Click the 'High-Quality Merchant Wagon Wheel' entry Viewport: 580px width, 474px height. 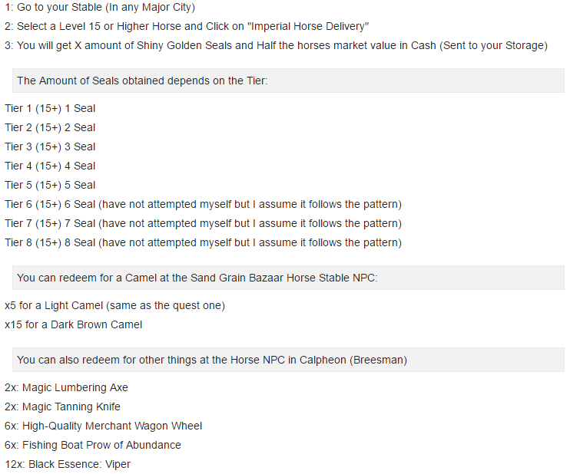tap(103, 426)
